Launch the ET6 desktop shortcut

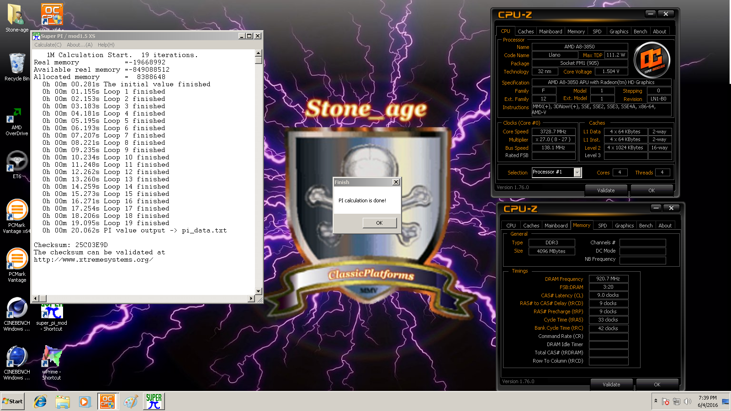tap(17, 164)
